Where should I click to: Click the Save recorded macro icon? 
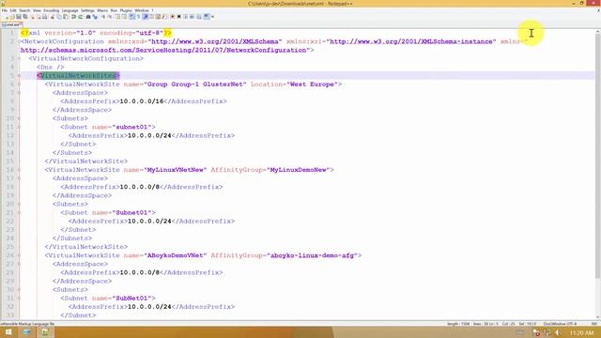[x=198, y=17]
